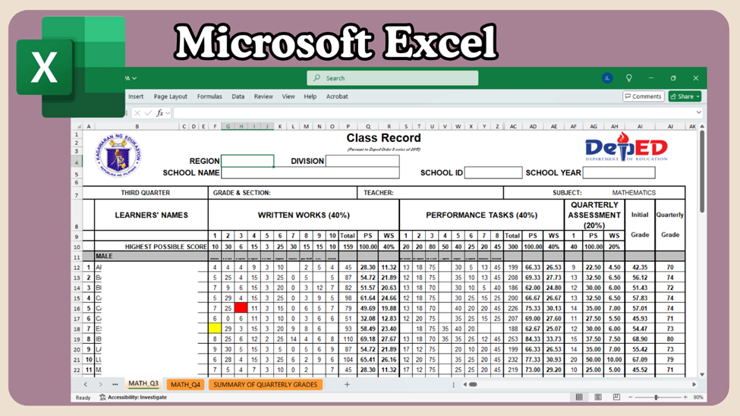This screenshot has width=740, height=416.
Task: Click the horizontal scrollbar split handle dots
Action: coord(454,385)
